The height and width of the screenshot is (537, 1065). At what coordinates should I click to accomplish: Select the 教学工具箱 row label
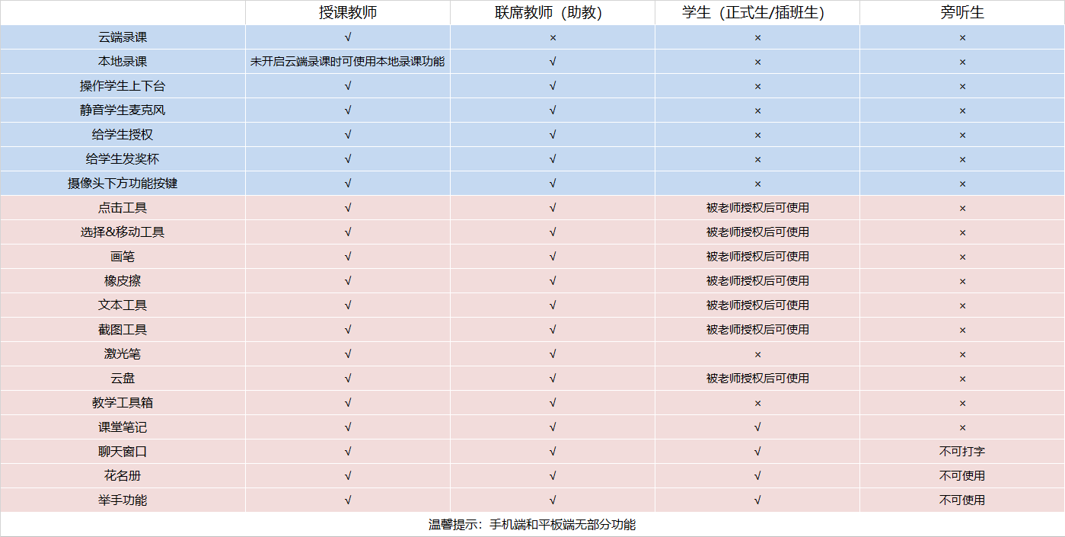[123, 403]
